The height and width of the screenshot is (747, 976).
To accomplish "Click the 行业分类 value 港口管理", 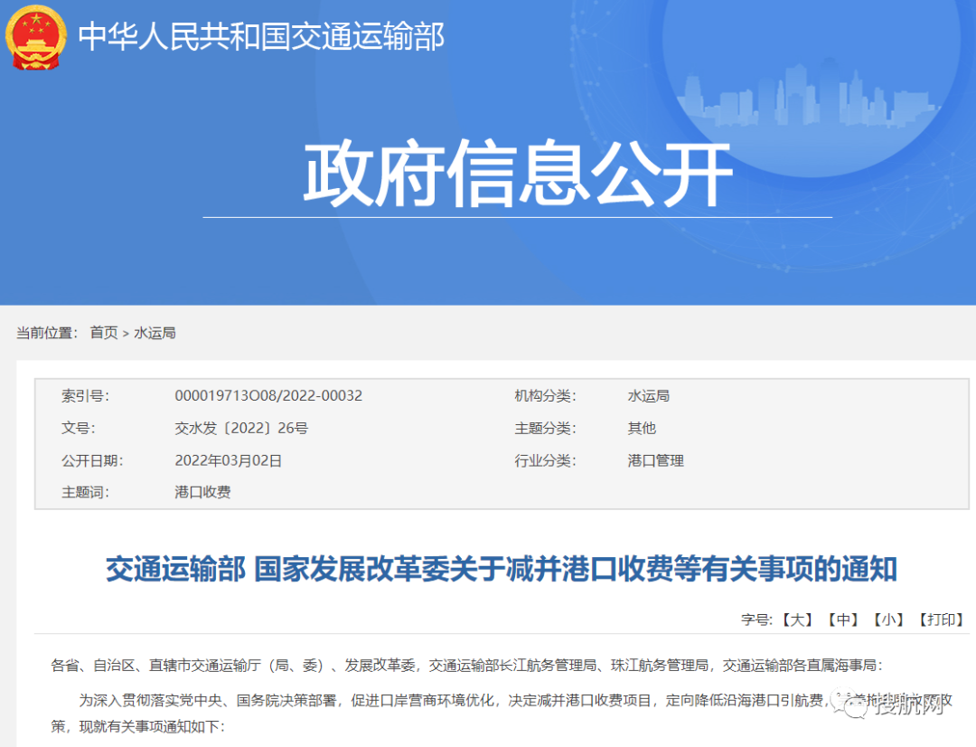I will tap(656, 460).
